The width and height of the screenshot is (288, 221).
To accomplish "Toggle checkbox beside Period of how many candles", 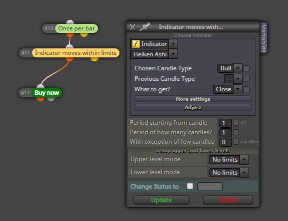I will click(x=236, y=132).
